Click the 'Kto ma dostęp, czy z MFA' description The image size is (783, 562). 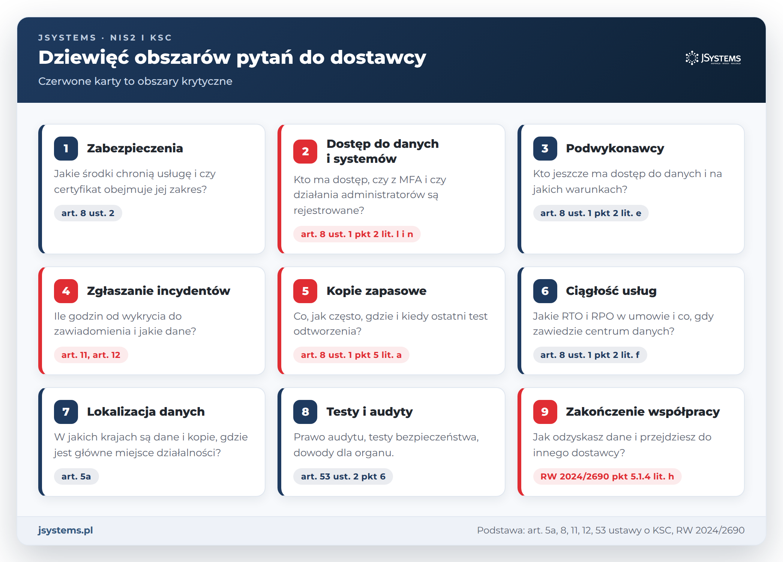pyautogui.click(x=370, y=195)
